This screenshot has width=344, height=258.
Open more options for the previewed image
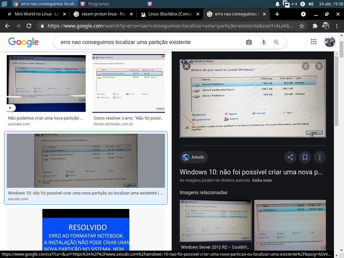point(320,157)
